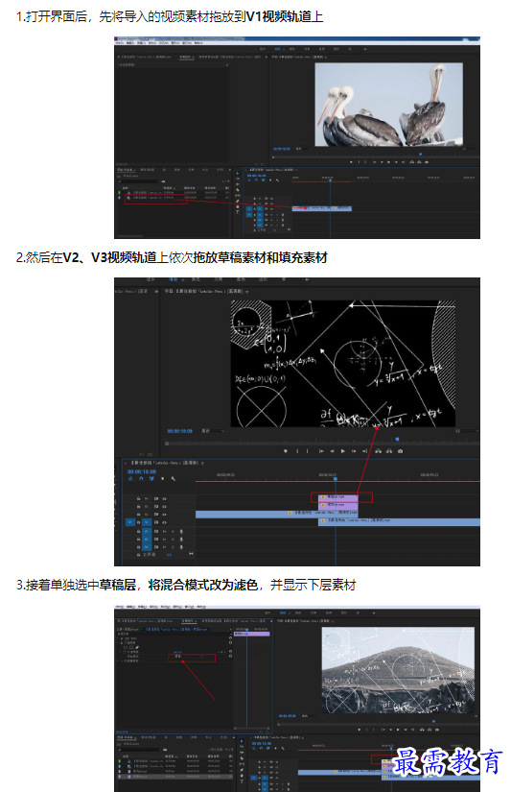
Task: Select the Ripple Edit tool in step 1 image
Action: 237,184
